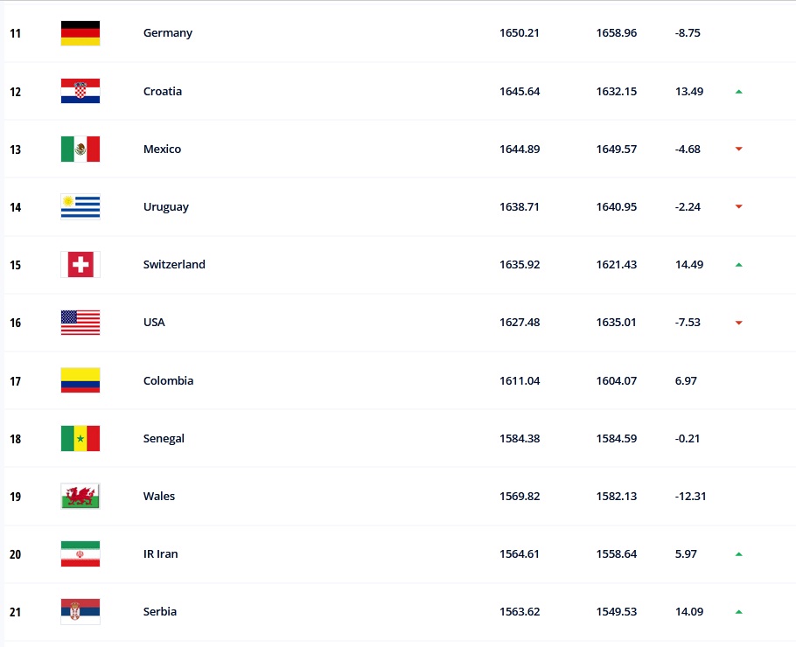Click the IR Iran flag thumbnail

coord(80,554)
